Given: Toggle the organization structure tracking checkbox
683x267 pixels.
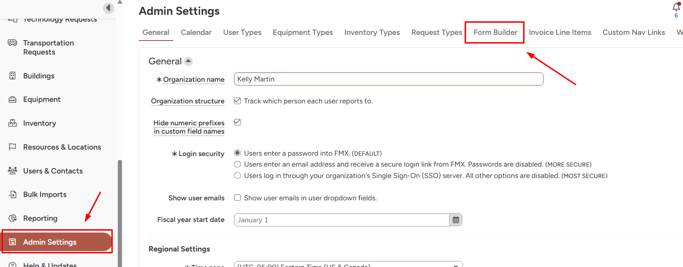Looking at the screenshot, I should point(237,101).
